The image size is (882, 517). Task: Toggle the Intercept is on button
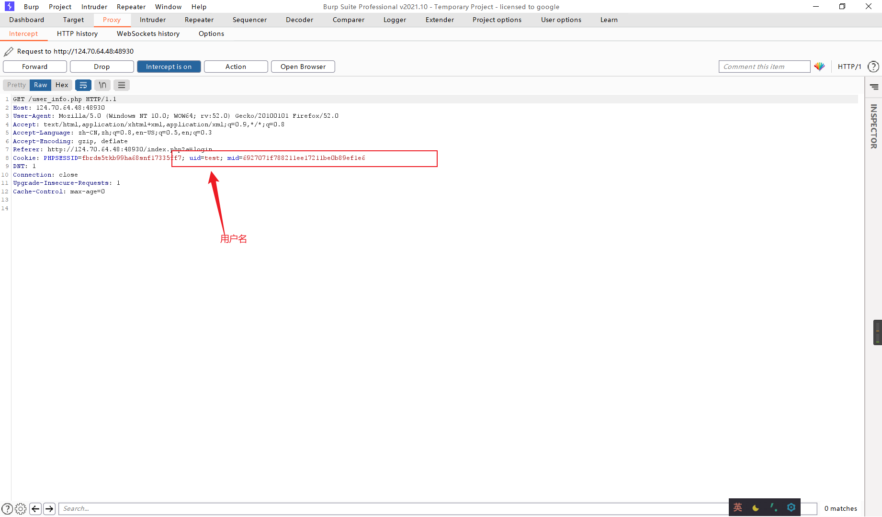tap(169, 67)
